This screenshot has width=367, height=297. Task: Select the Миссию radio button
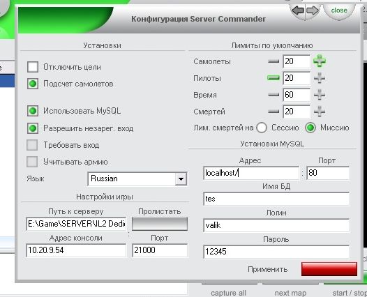click(310, 128)
